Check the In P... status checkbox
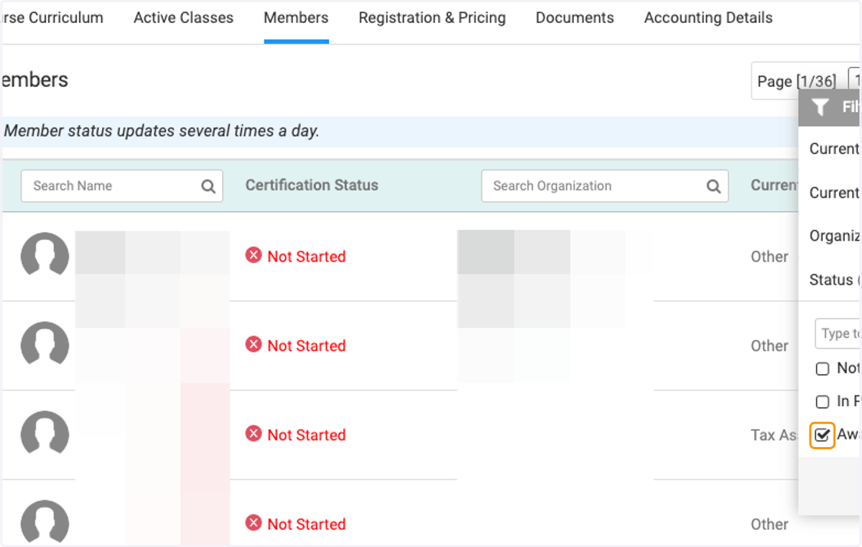The image size is (862, 547). 822,402
